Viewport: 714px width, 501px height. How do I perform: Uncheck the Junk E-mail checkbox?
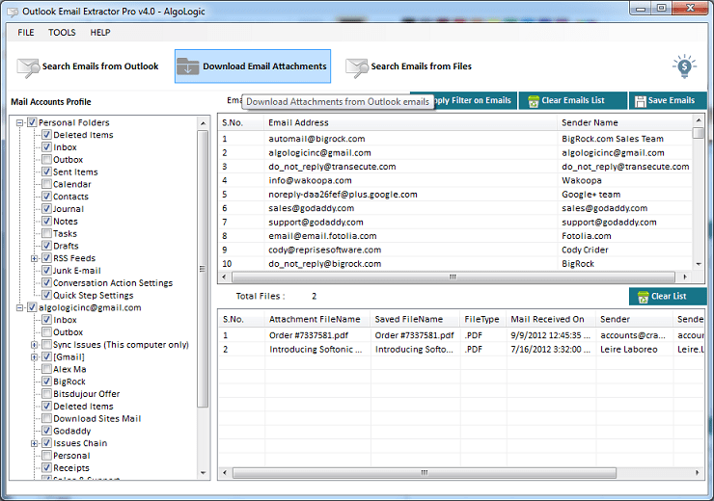pyautogui.click(x=46, y=270)
